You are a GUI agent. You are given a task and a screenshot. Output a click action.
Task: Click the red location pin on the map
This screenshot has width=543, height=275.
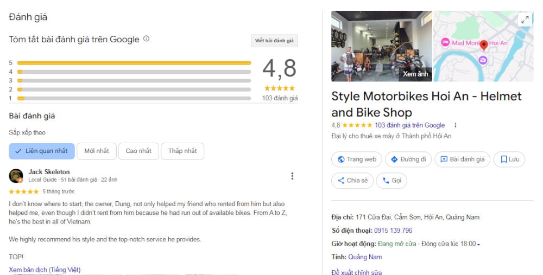click(484, 45)
